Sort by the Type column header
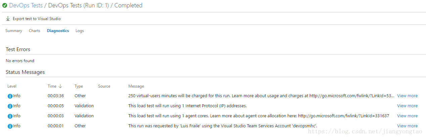The width and height of the screenshot is (426, 138). pyautogui.click(x=79, y=86)
